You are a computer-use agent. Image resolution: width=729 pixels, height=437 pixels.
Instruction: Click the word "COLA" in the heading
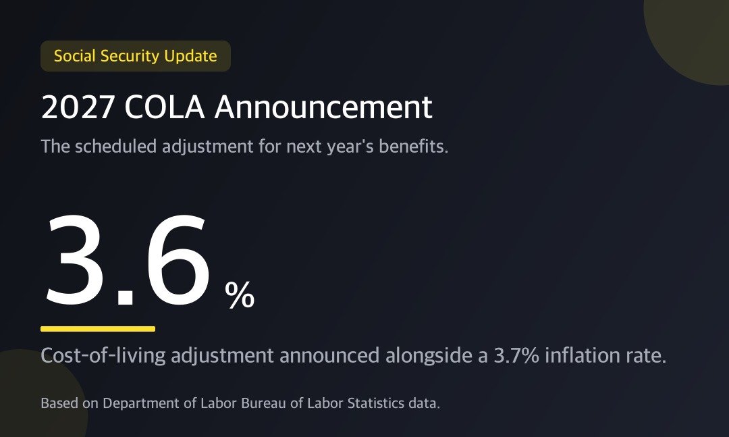pyautogui.click(x=164, y=107)
